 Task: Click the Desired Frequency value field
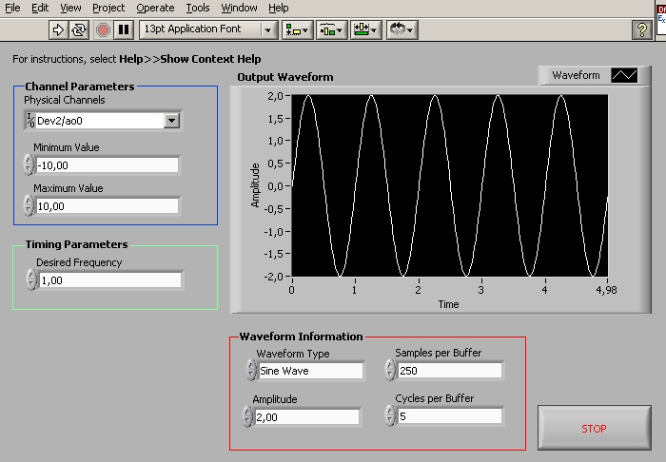(x=110, y=280)
